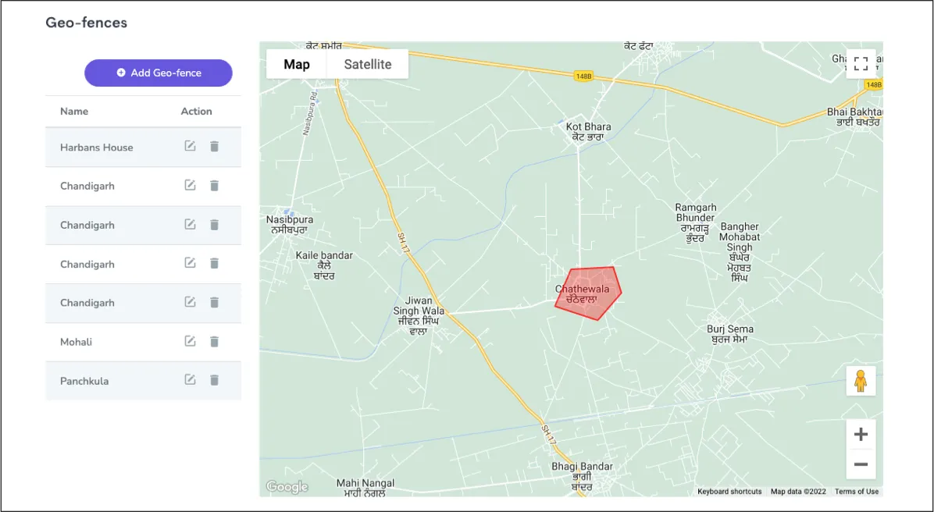Delete the Panchkula geo-fence
The height and width of the screenshot is (512, 934).
click(215, 380)
